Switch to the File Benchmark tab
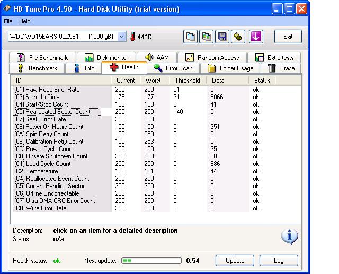339x274 pixels. point(42,58)
